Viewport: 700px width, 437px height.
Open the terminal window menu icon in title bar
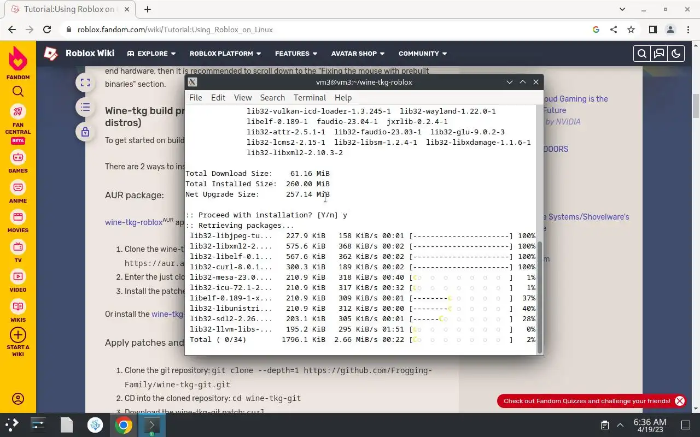pos(192,82)
